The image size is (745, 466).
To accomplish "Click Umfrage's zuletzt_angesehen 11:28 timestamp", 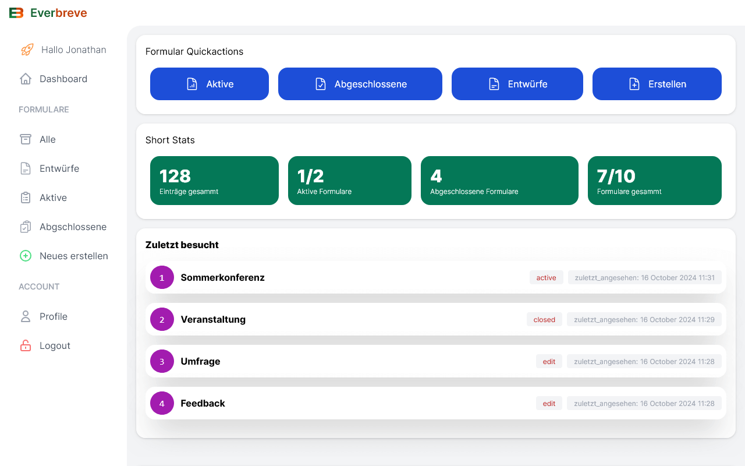I will point(644,361).
